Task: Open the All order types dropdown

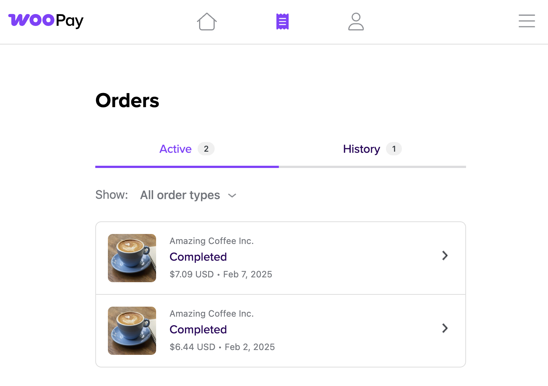Action: point(180,195)
